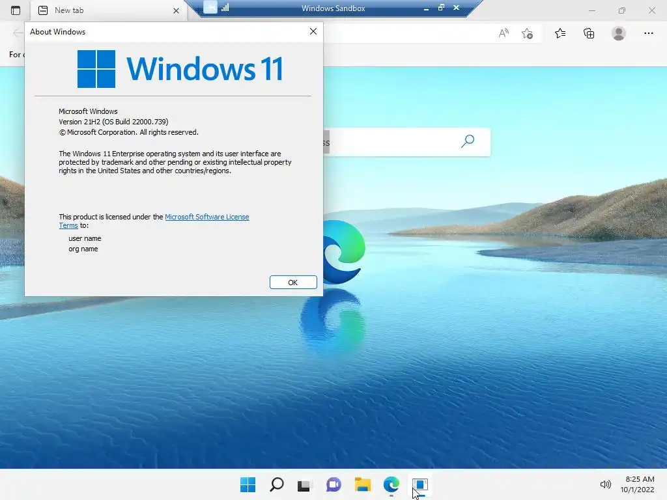Minimize the outer Edge window
The image size is (667, 500).
[x=591, y=10]
